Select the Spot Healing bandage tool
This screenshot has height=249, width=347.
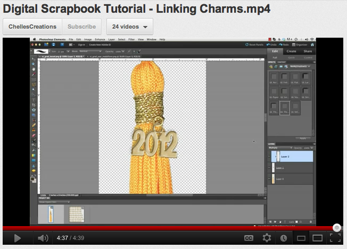(x=34, y=125)
